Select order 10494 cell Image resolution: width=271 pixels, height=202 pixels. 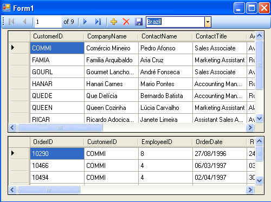point(57,178)
